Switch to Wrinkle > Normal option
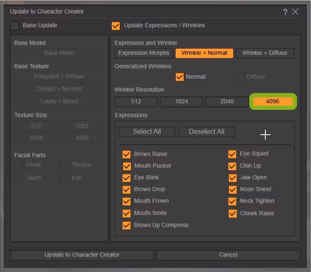311x272 pixels. pyautogui.click(x=204, y=53)
